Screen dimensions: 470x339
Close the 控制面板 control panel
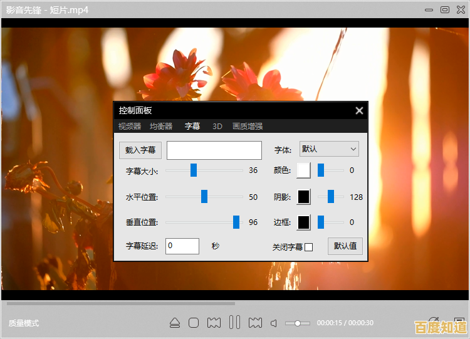tap(359, 110)
